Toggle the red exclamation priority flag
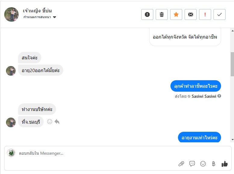The height and width of the screenshot is (174, 234). [x=205, y=14]
